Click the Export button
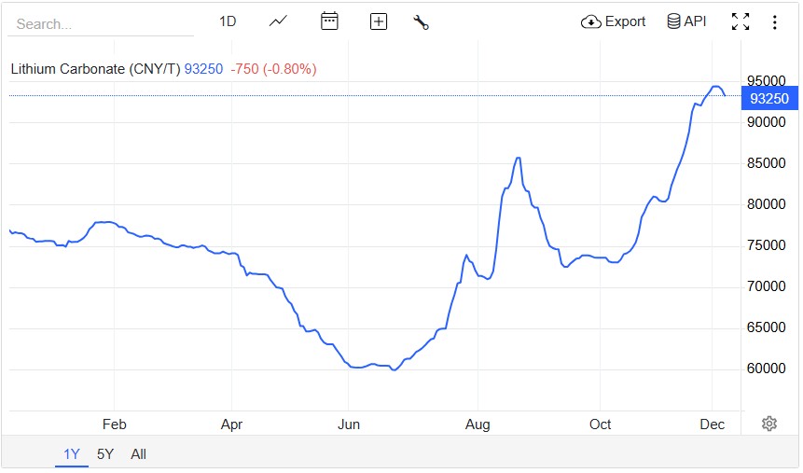Image resolution: width=803 pixels, height=473 pixels. (613, 21)
